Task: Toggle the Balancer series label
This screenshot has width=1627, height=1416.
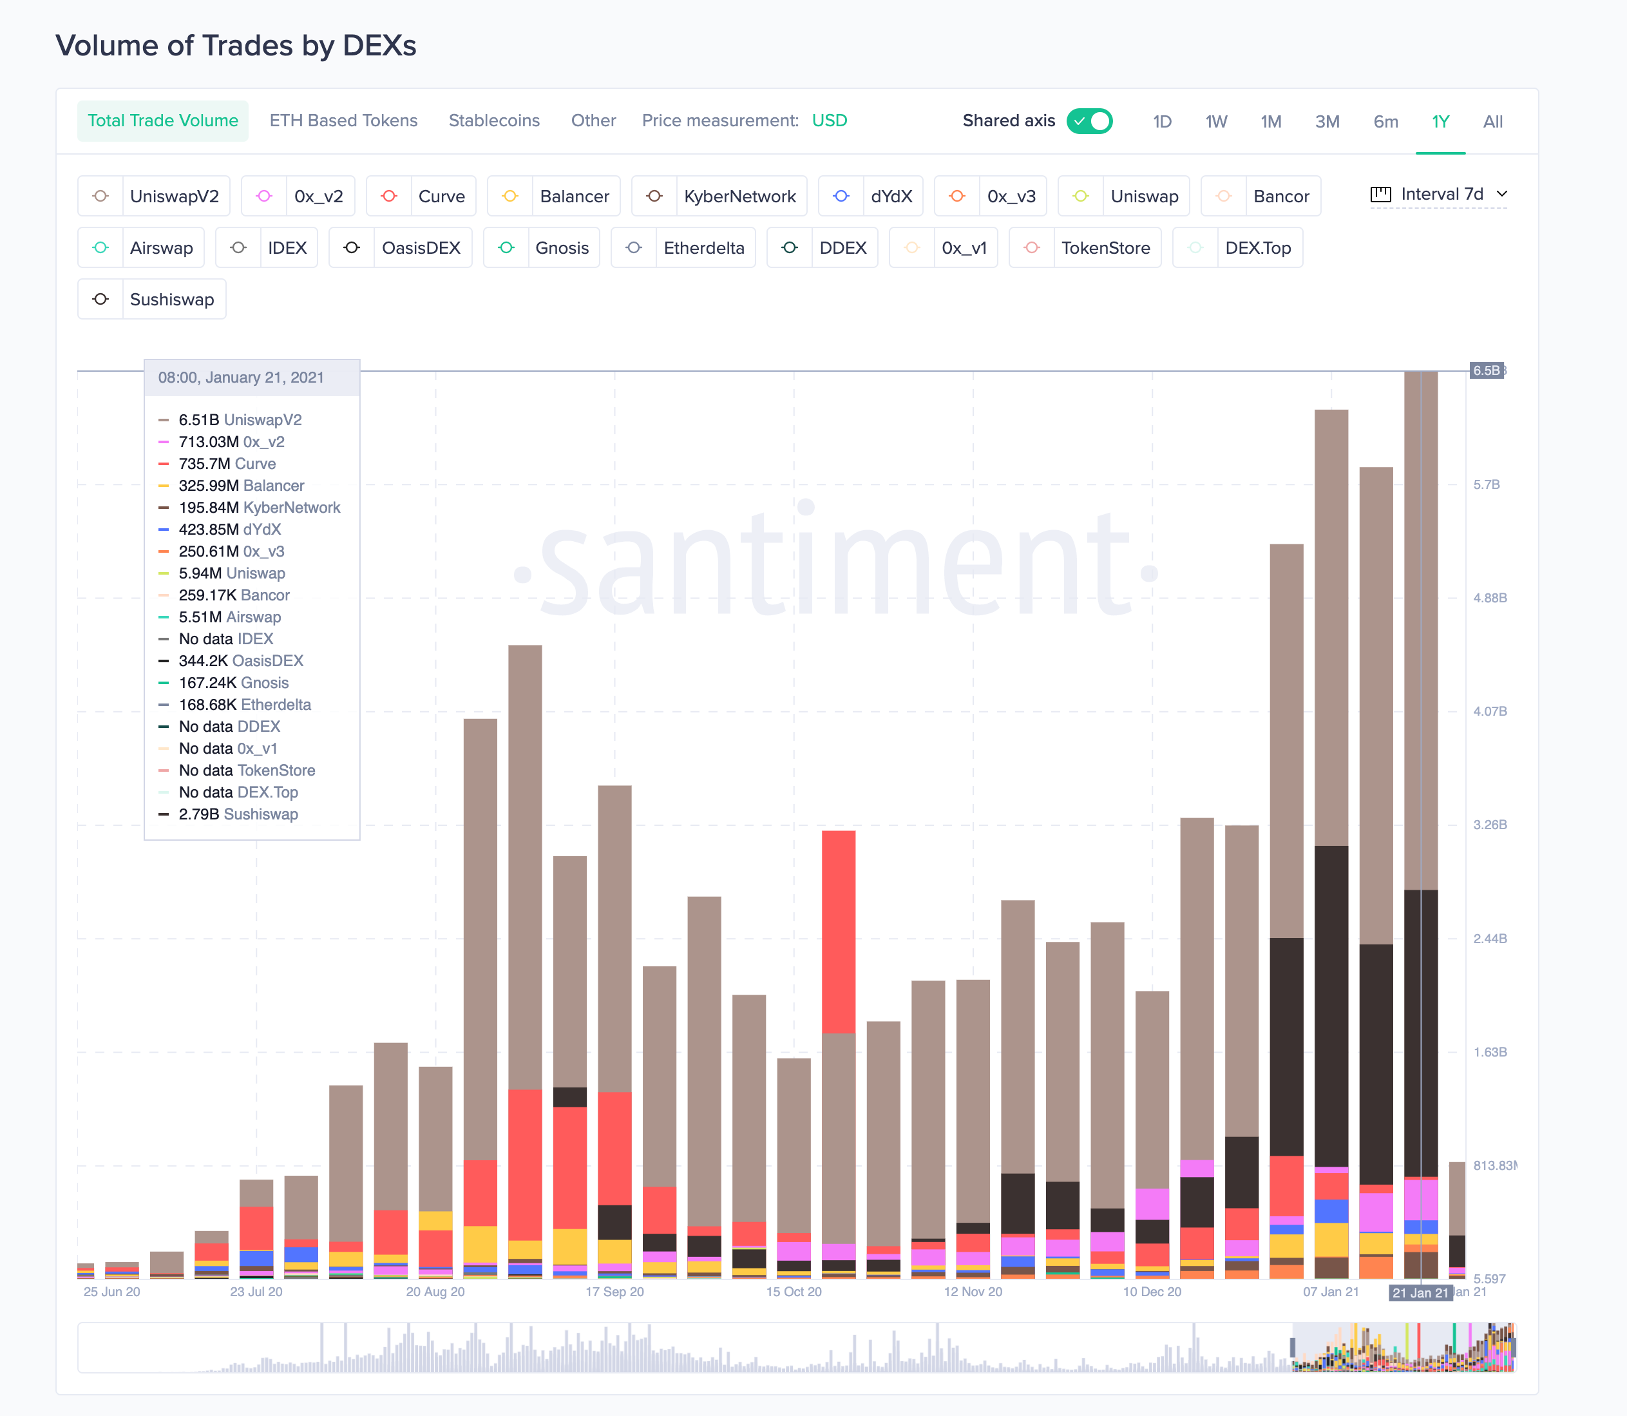Action: tap(575, 196)
